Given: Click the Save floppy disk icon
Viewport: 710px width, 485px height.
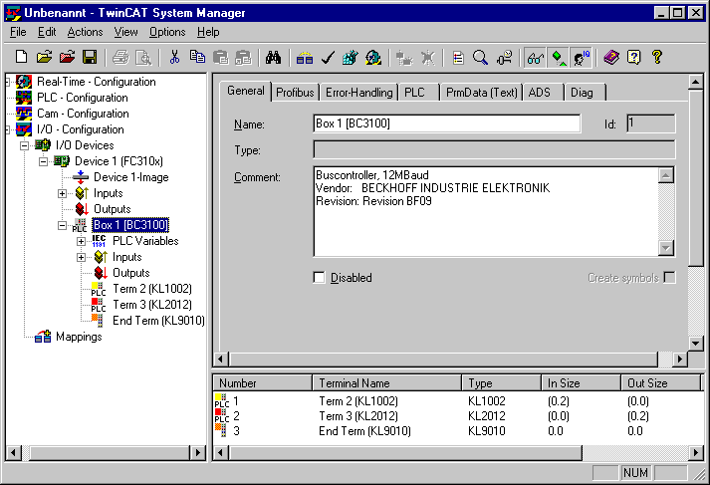Looking at the screenshot, I should [90, 57].
